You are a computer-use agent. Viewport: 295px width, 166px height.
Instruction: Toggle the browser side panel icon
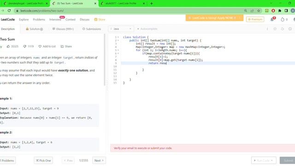[286, 11]
